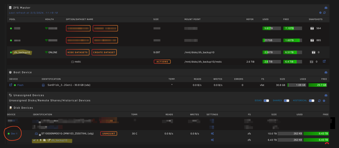This screenshot has height=148, width=339.
Task: Click SanDisk_3.2Gen1 identification text
Action: point(69,85)
